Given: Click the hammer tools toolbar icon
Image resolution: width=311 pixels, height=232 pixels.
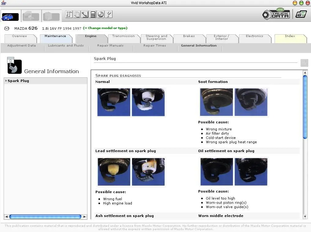Looking at the screenshot, I should tap(69, 14).
